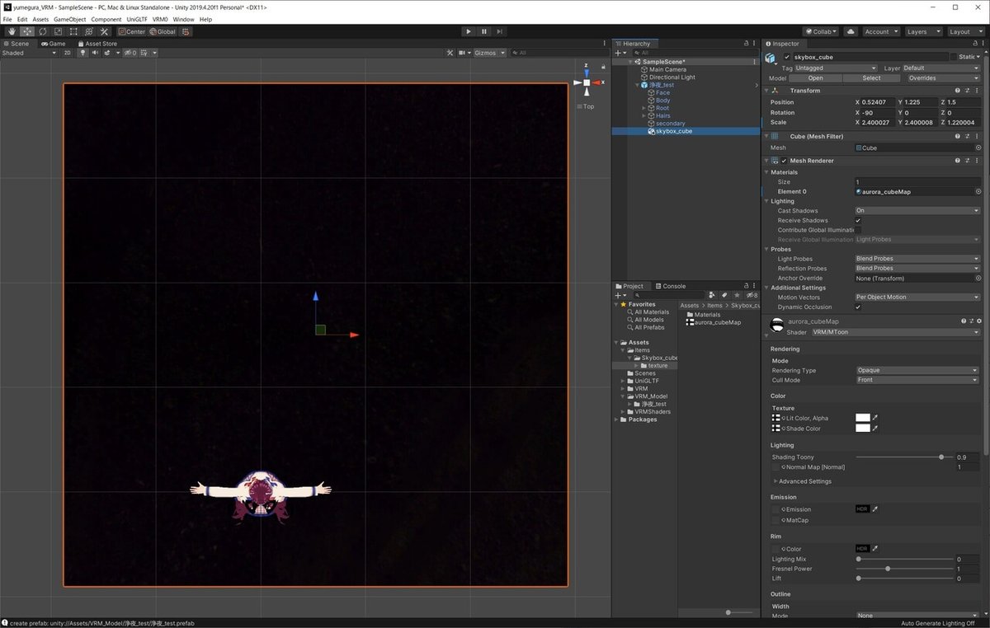Viewport: 990px width, 628px height.
Task: Open Gizmos dropdown in Scene view
Action: 488,53
